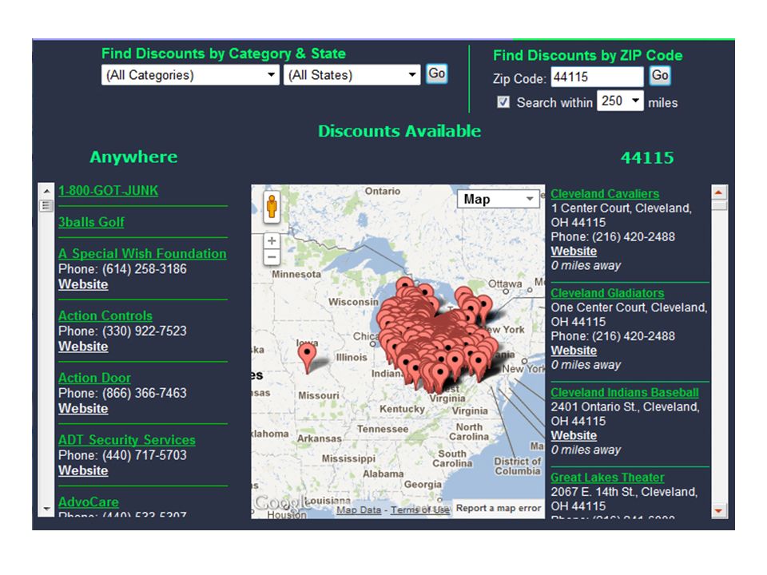Open the Map type dropdown
Screen dimensions: 767x575
point(498,199)
